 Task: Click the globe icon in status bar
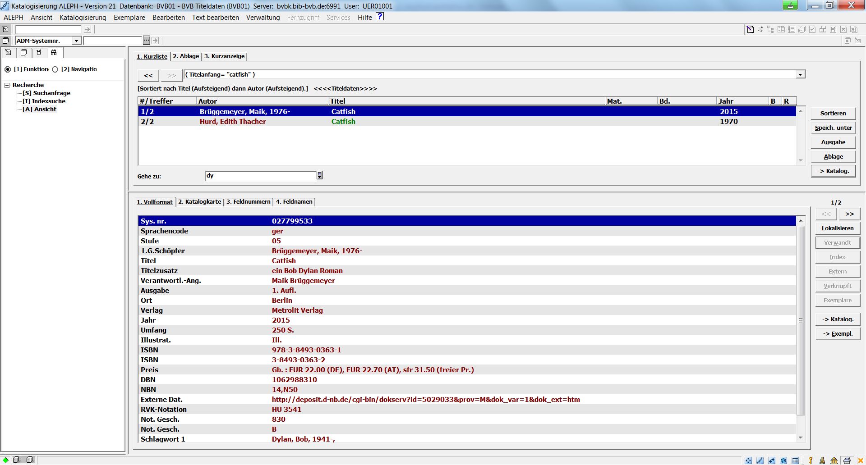coord(783,460)
